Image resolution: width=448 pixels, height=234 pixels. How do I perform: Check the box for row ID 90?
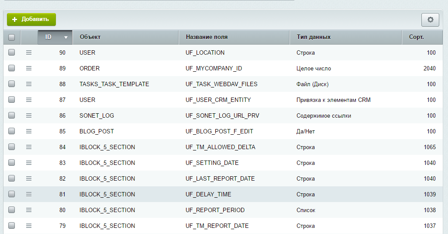(12, 52)
